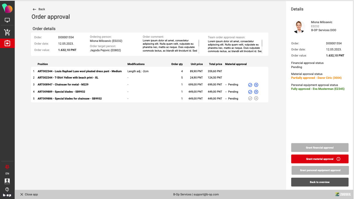Click the info icon on Grant material approval
This screenshot has width=354, height=199.
coord(338,159)
